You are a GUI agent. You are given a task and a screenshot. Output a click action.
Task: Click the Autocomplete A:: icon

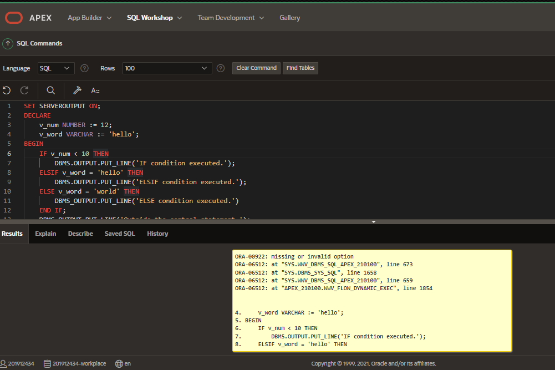point(95,90)
